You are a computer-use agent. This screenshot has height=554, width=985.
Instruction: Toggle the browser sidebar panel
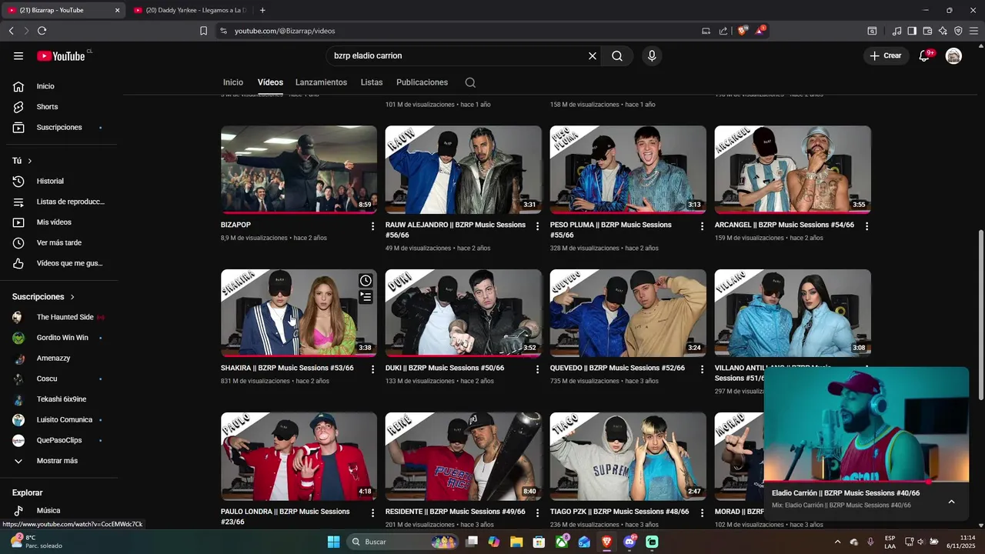912,31
